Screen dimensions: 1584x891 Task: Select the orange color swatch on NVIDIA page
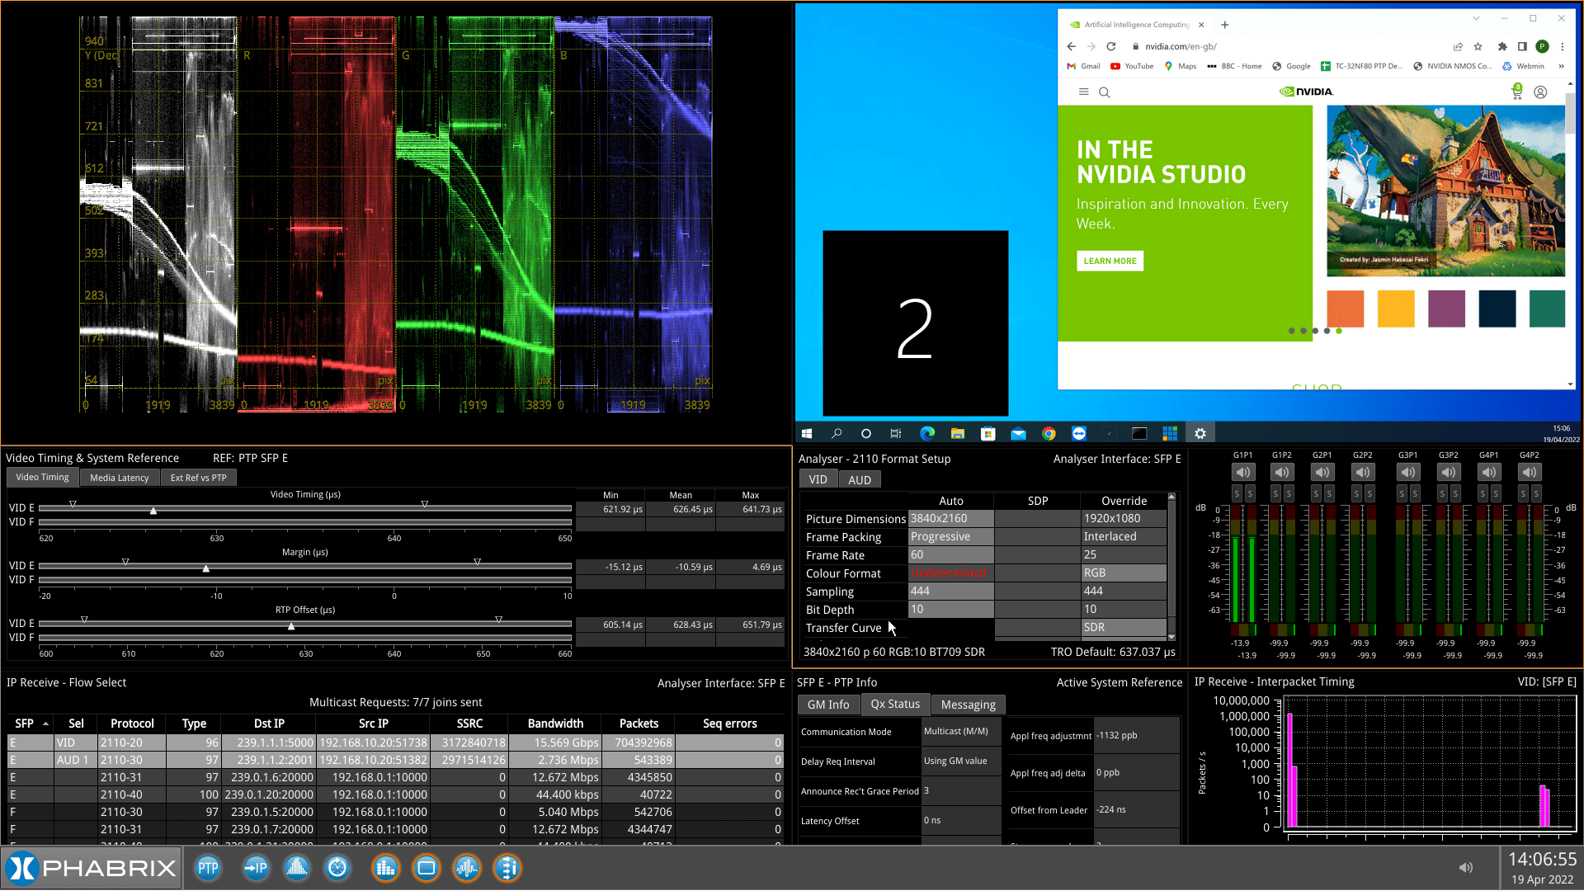coord(1346,308)
